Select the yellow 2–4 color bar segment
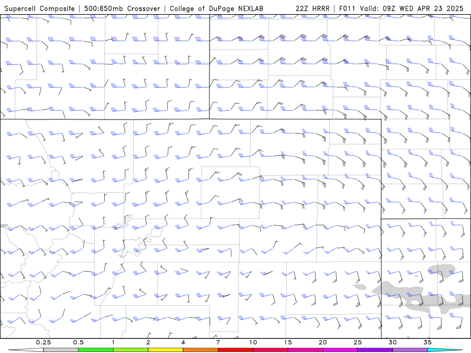Image resolution: width=471 pixels, height=353 pixels. click(165, 350)
